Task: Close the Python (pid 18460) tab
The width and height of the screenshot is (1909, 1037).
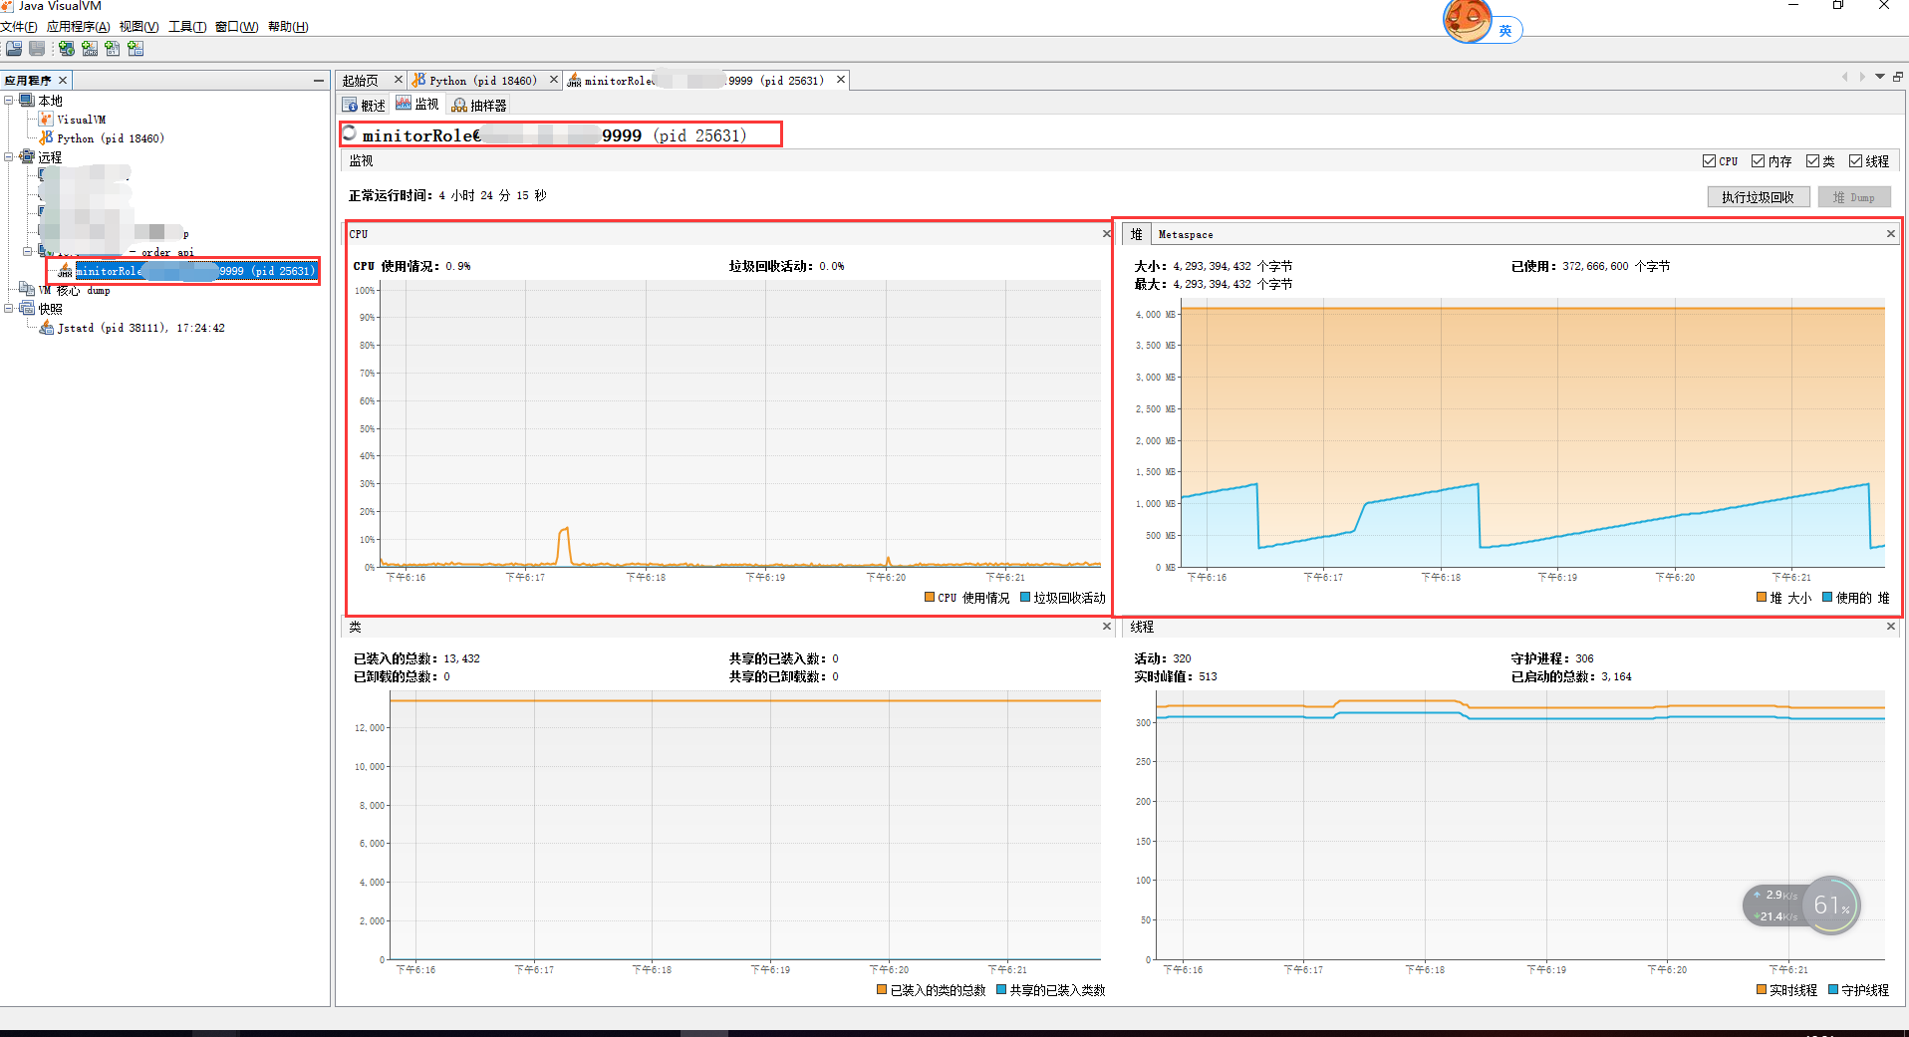Action: click(x=554, y=80)
